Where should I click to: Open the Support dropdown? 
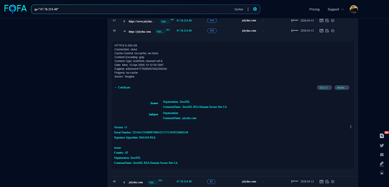[335, 10]
